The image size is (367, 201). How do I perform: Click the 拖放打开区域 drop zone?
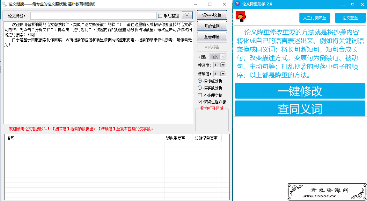click(212, 120)
